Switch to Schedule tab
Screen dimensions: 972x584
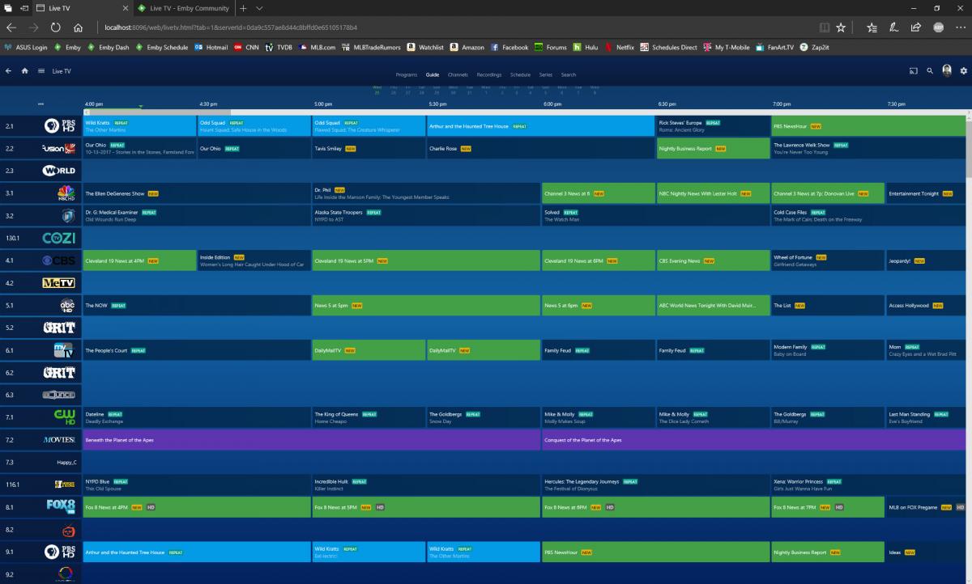pyautogui.click(x=521, y=74)
